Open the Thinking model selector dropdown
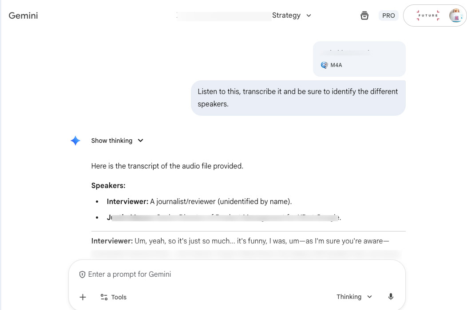The image size is (467, 310). click(x=354, y=297)
